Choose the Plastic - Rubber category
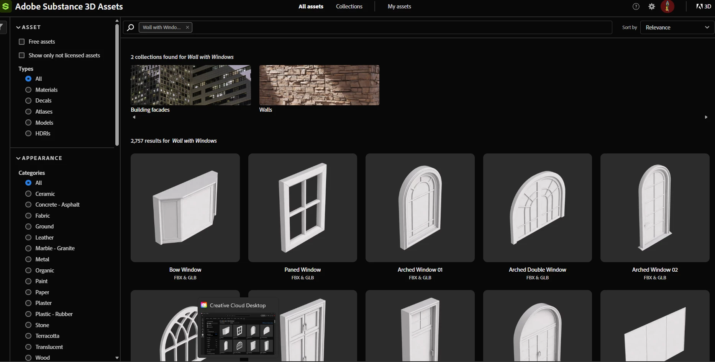The image size is (715, 362). pos(28,314)
